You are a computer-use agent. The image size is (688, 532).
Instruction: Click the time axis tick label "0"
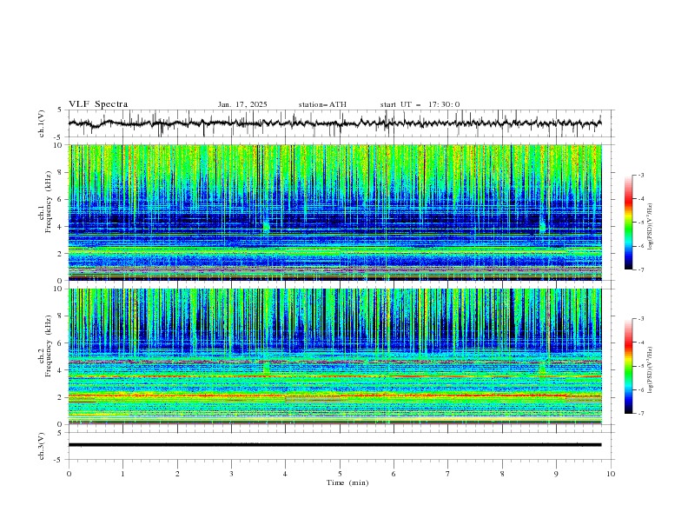69,474
